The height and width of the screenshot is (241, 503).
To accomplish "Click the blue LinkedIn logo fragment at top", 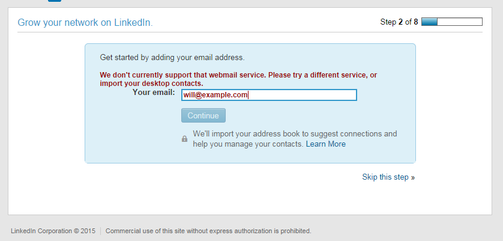I will click(55, 1).
